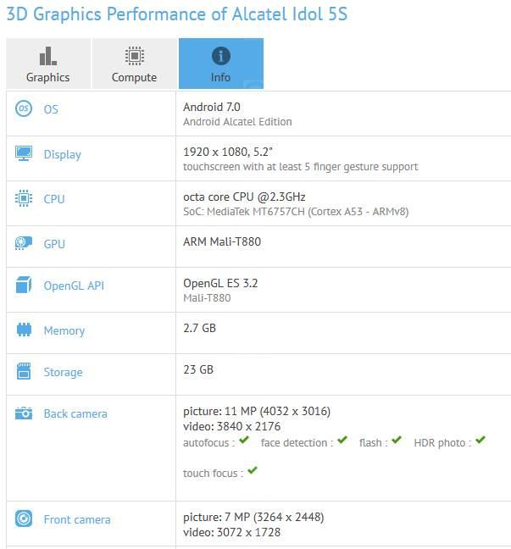Click the 'flash :' label
Image resolution: width=511 pixels, height=549 pixels.
(374, 443)
